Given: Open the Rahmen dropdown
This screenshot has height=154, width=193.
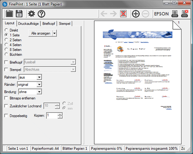Looking at the screenshot, I should coord(39,77).
